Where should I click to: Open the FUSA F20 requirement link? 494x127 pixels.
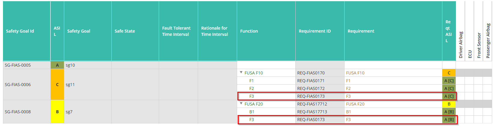point(355,104)
